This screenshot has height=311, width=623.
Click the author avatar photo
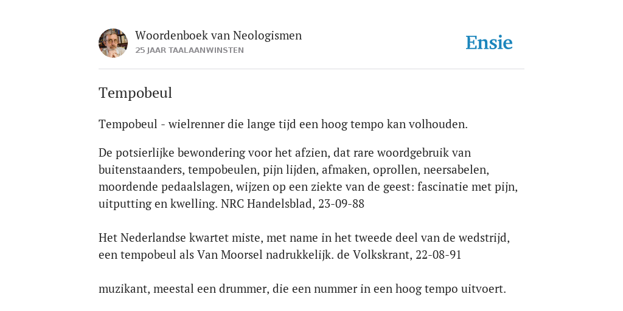(113, 43)
